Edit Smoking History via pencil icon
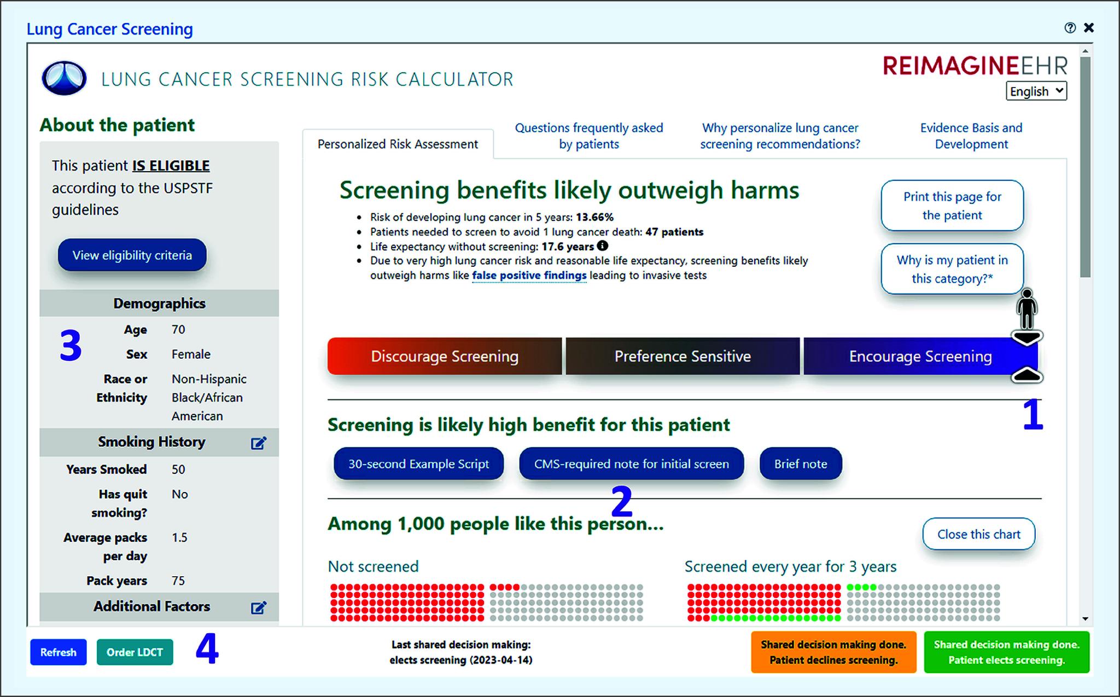The width and height of the screenshot is (1120, 697). point(258,443)
